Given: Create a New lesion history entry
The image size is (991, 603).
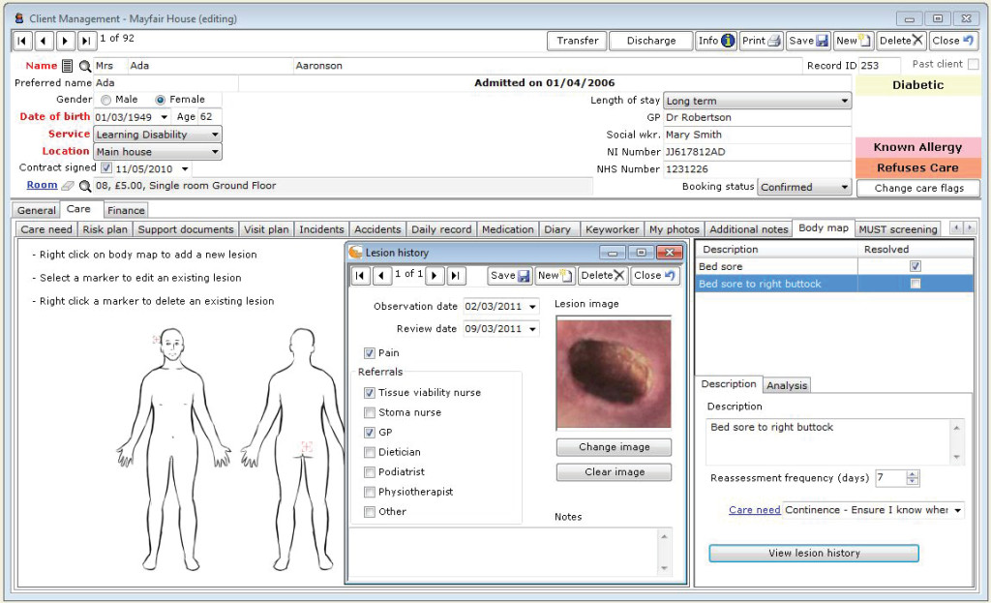Looking at the screenshot, I should click(555, 276).
